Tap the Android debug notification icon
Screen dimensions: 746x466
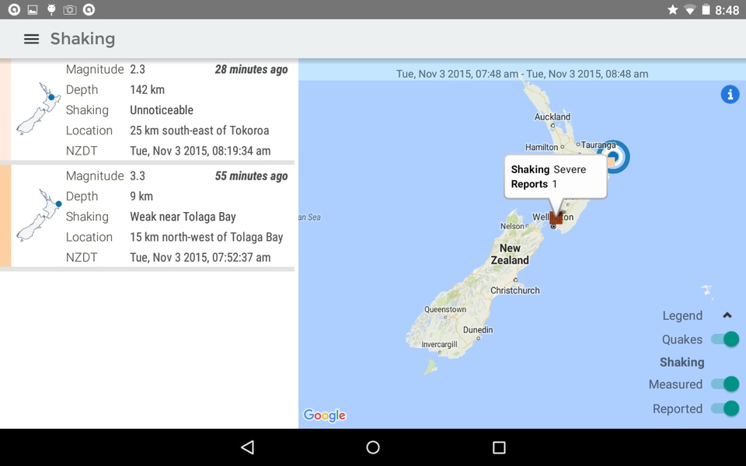coord(51,9)
